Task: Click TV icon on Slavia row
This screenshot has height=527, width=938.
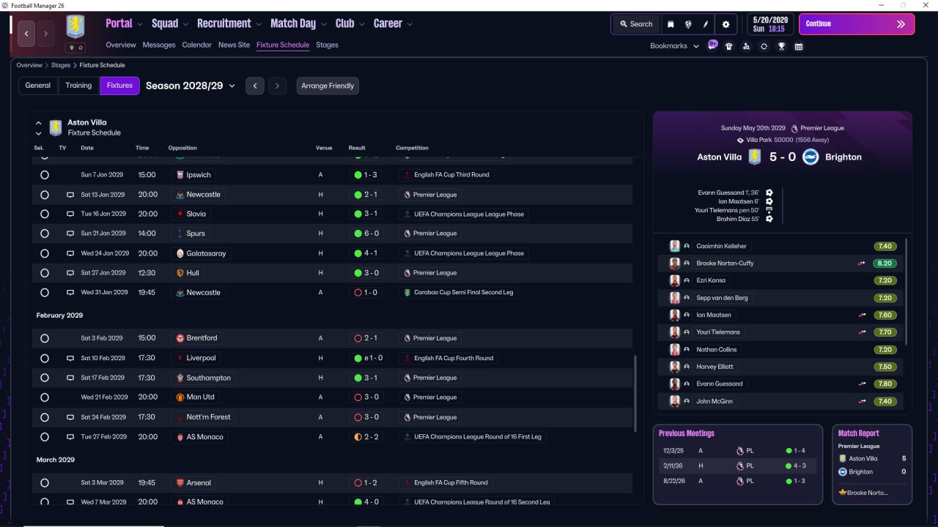Action: [x=70, y=214]
